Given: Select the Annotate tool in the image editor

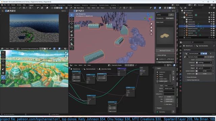Looking at the screenshot, I should (x=3, y=77).
